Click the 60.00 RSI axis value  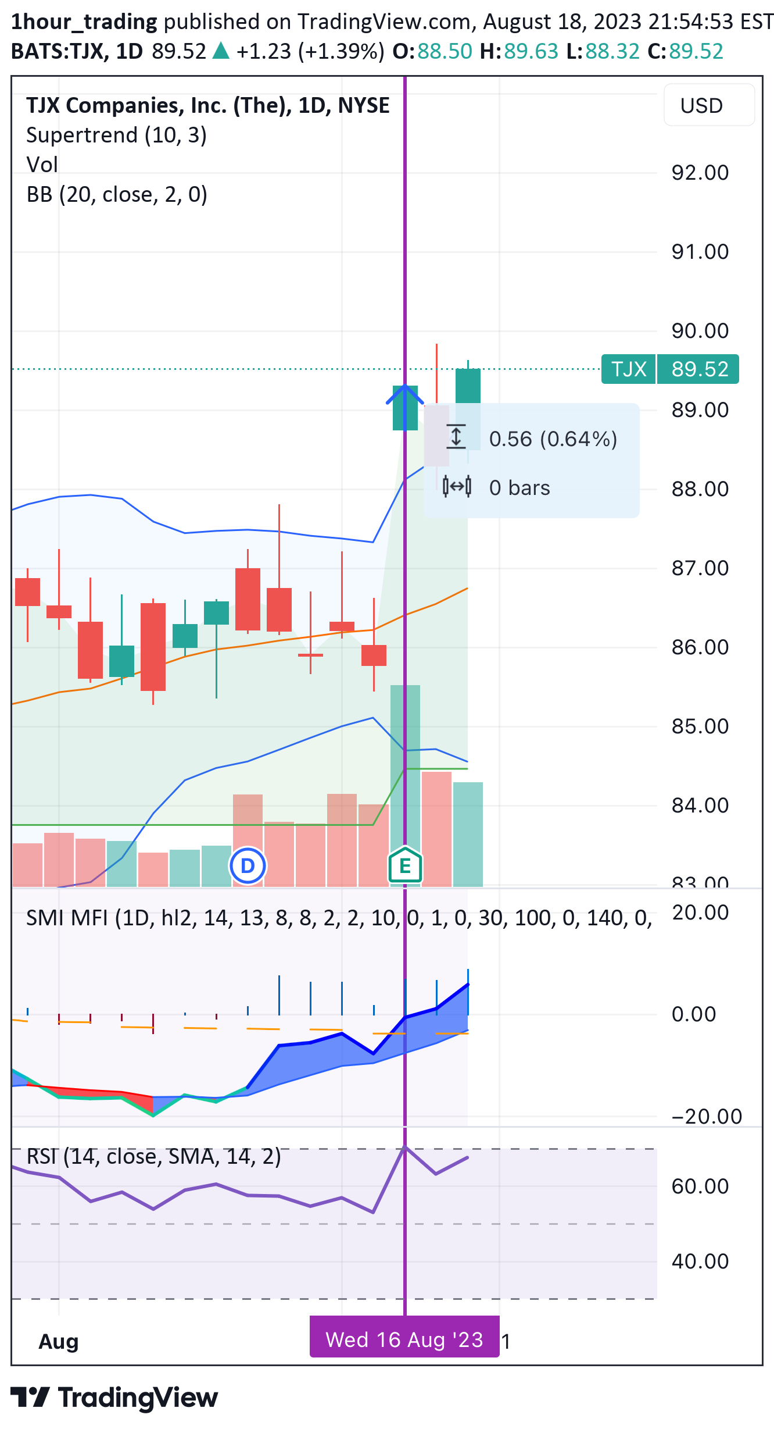tap(700, 1186)
